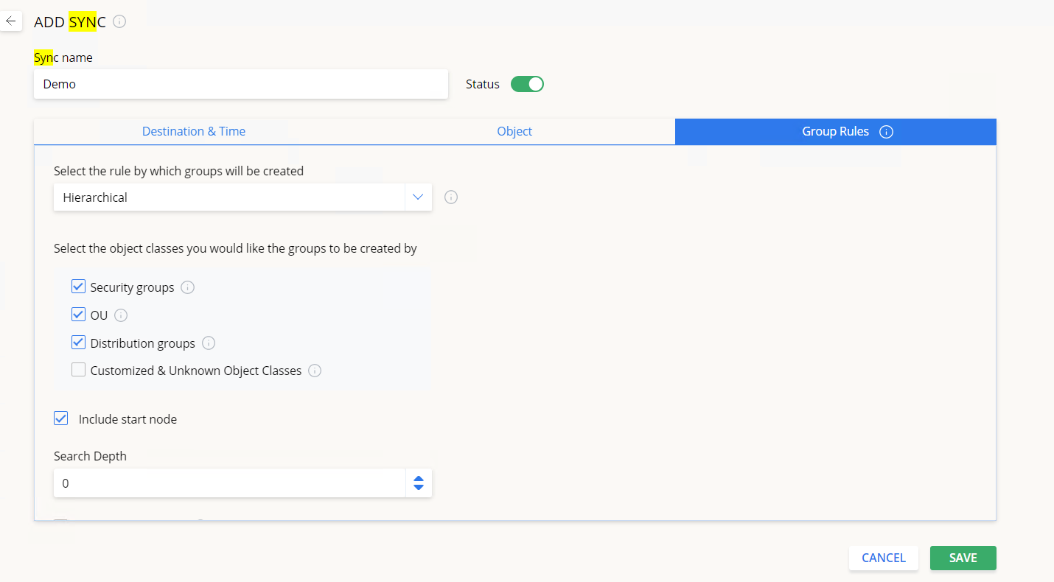The image size is (1054, 582).
Task: Click info icon beside Hierarchical dropdown
Action: pos(451,197)
